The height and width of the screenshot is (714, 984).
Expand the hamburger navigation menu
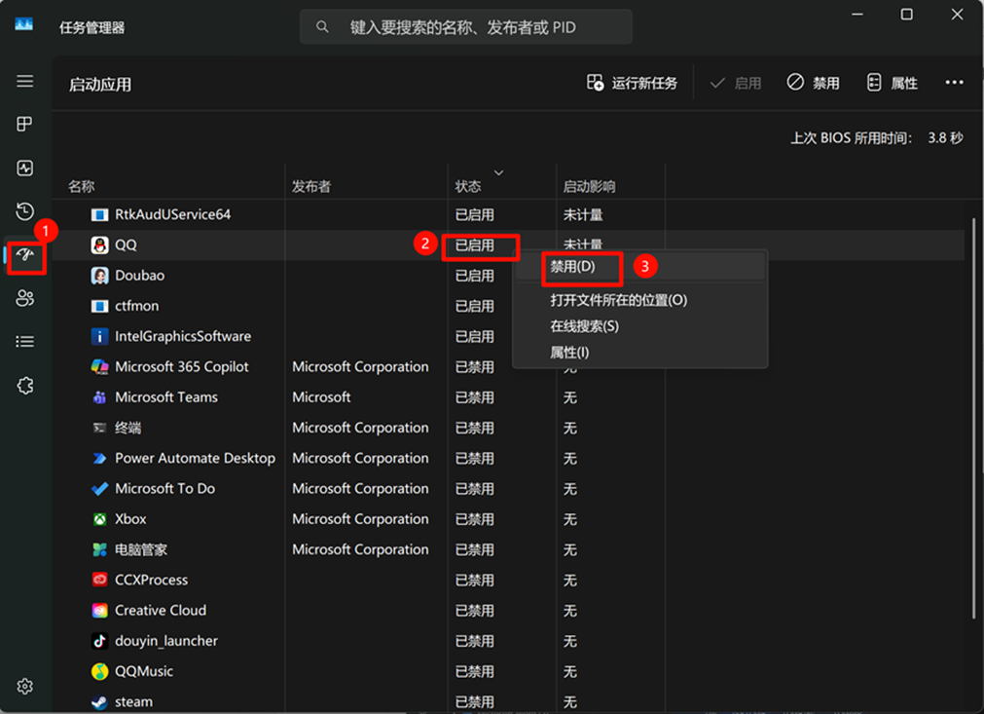(x=25, y=82)
